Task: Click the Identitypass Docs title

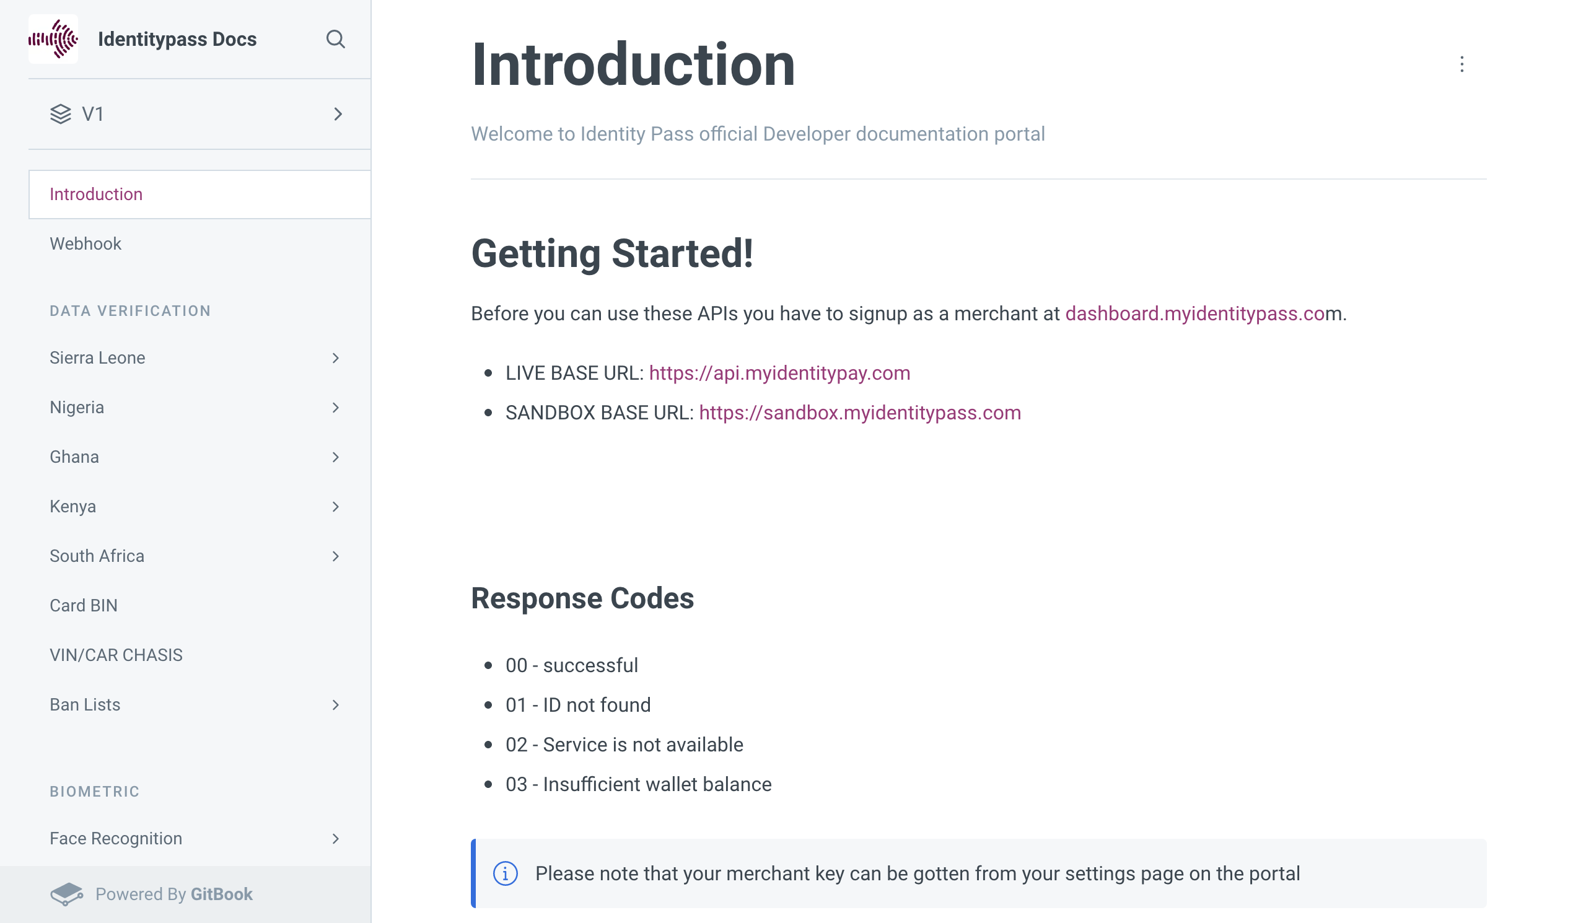Action: coord(177,39)
